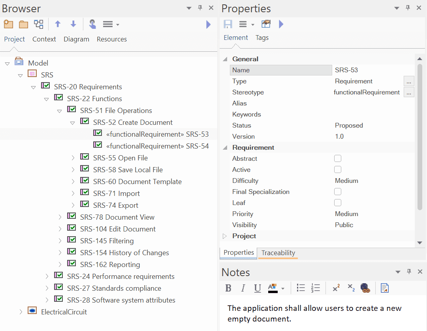Save changes using the disk icon in Properties
This screenshot has height=331, width=427.
[228, 24]
